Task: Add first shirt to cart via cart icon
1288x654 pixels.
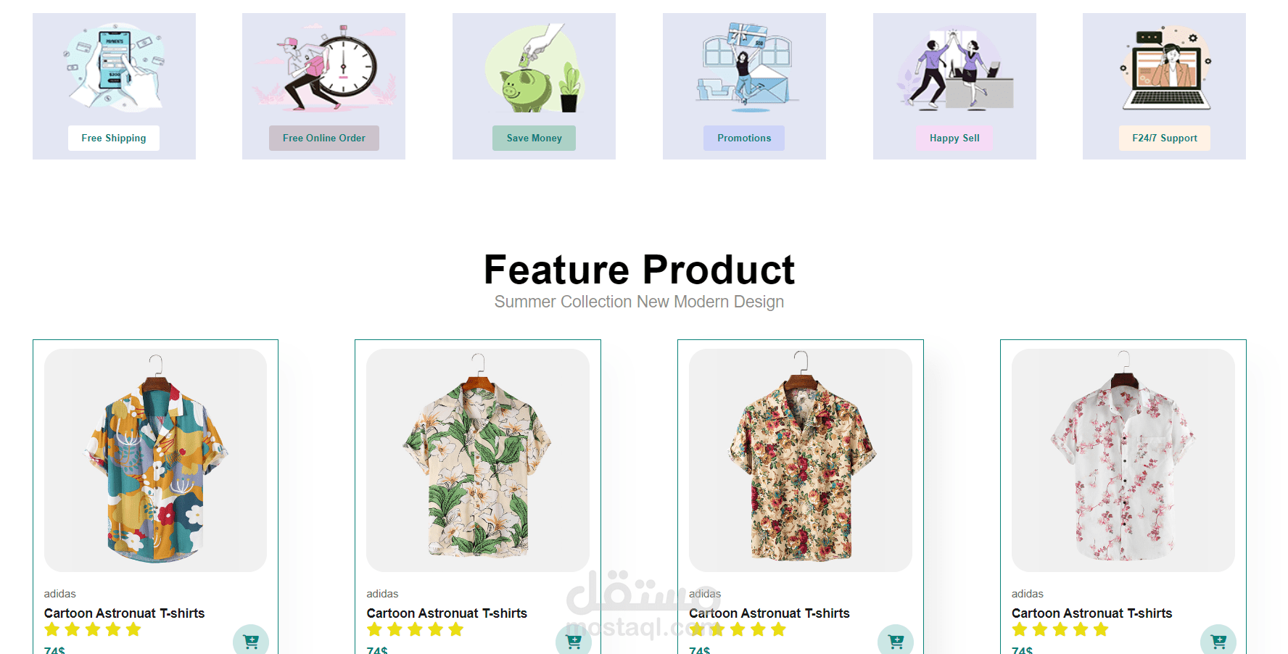Action: coord(251,640)
